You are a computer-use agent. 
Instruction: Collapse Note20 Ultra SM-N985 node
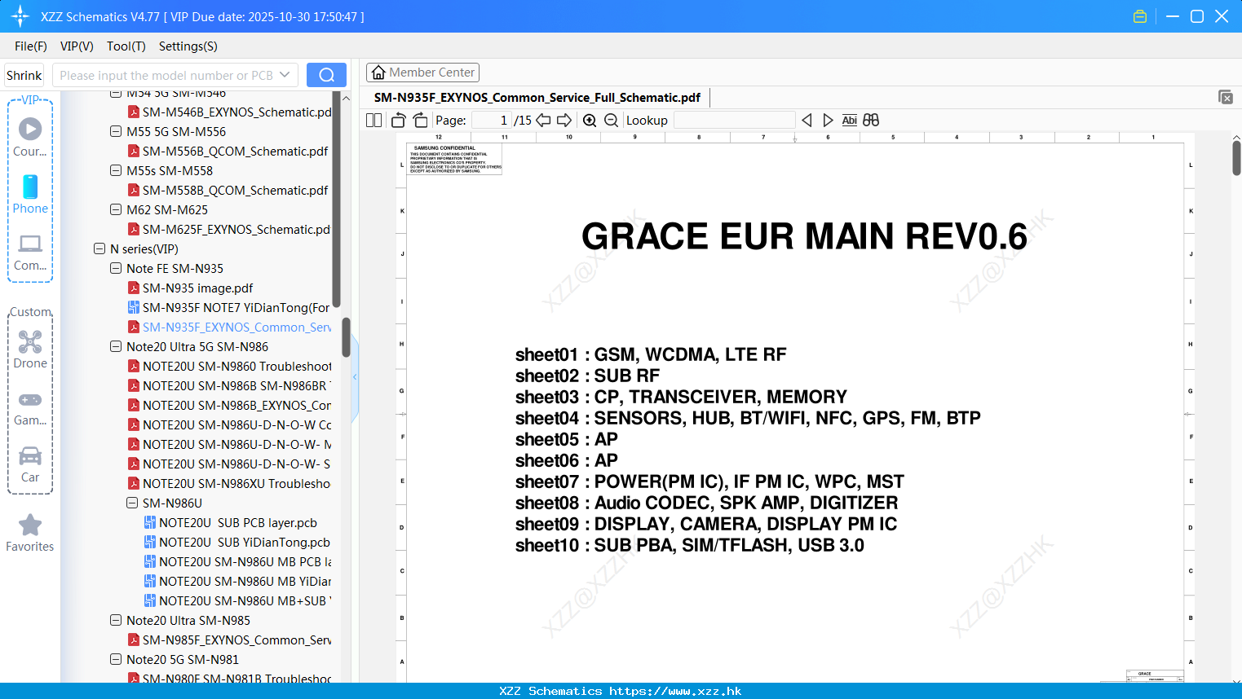pyautogui.click(x=116, y=620)
